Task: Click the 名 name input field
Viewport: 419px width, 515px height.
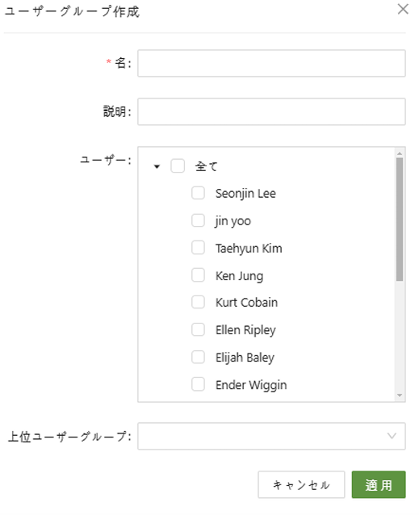Action: [x=271, y=64]
